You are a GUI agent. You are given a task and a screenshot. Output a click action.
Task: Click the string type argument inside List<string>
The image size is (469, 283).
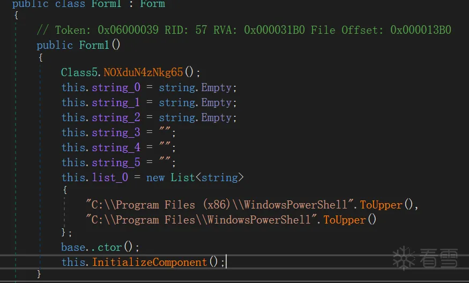220,178
